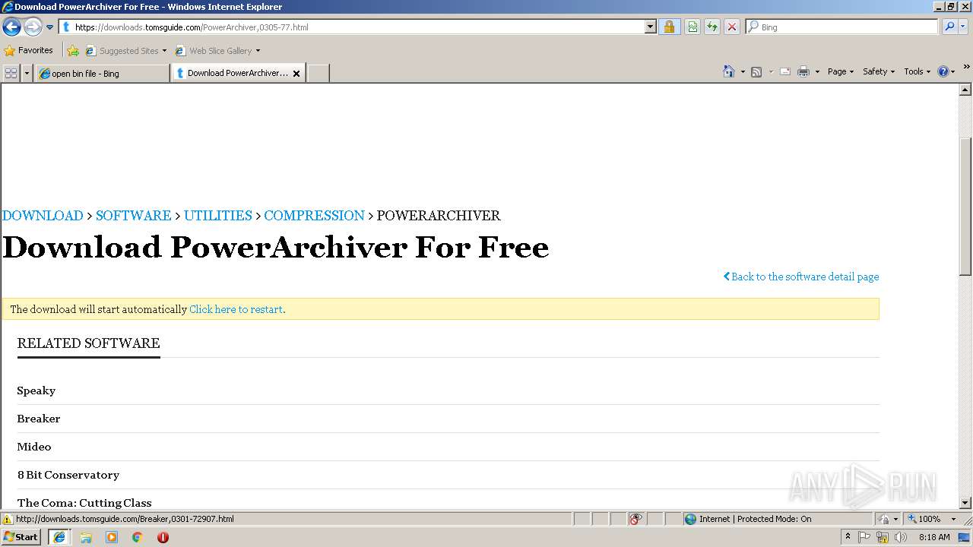Follow the UTILITIES breadcrumb link
Viewport: 973px width, 547px height.
(217, 216)
